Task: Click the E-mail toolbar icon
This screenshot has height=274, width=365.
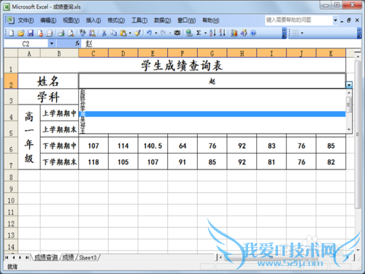Action: (x=50, y=33)
